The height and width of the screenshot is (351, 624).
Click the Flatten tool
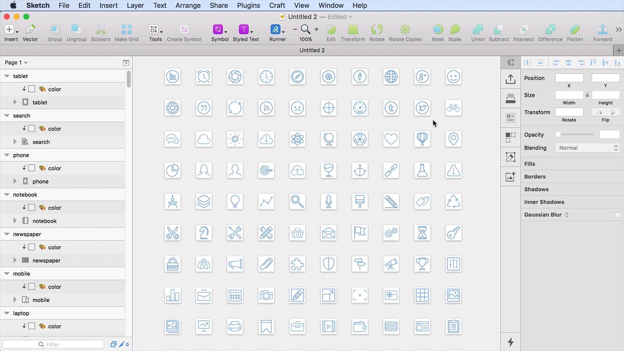coord(575,33)
